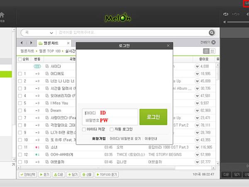Image resolution: width=249 pixels, height=187 pixels.
Task: Click the volume slider track
Action: (x=238, y=22)
